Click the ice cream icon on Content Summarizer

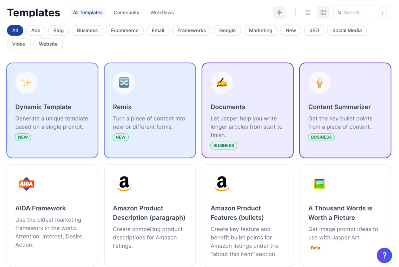point(319,83)
